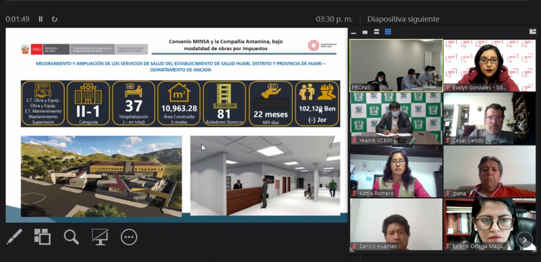Viewport: 541px width, 262px height.
Task: Click the interior lobby rendering image
Action: 265,176
